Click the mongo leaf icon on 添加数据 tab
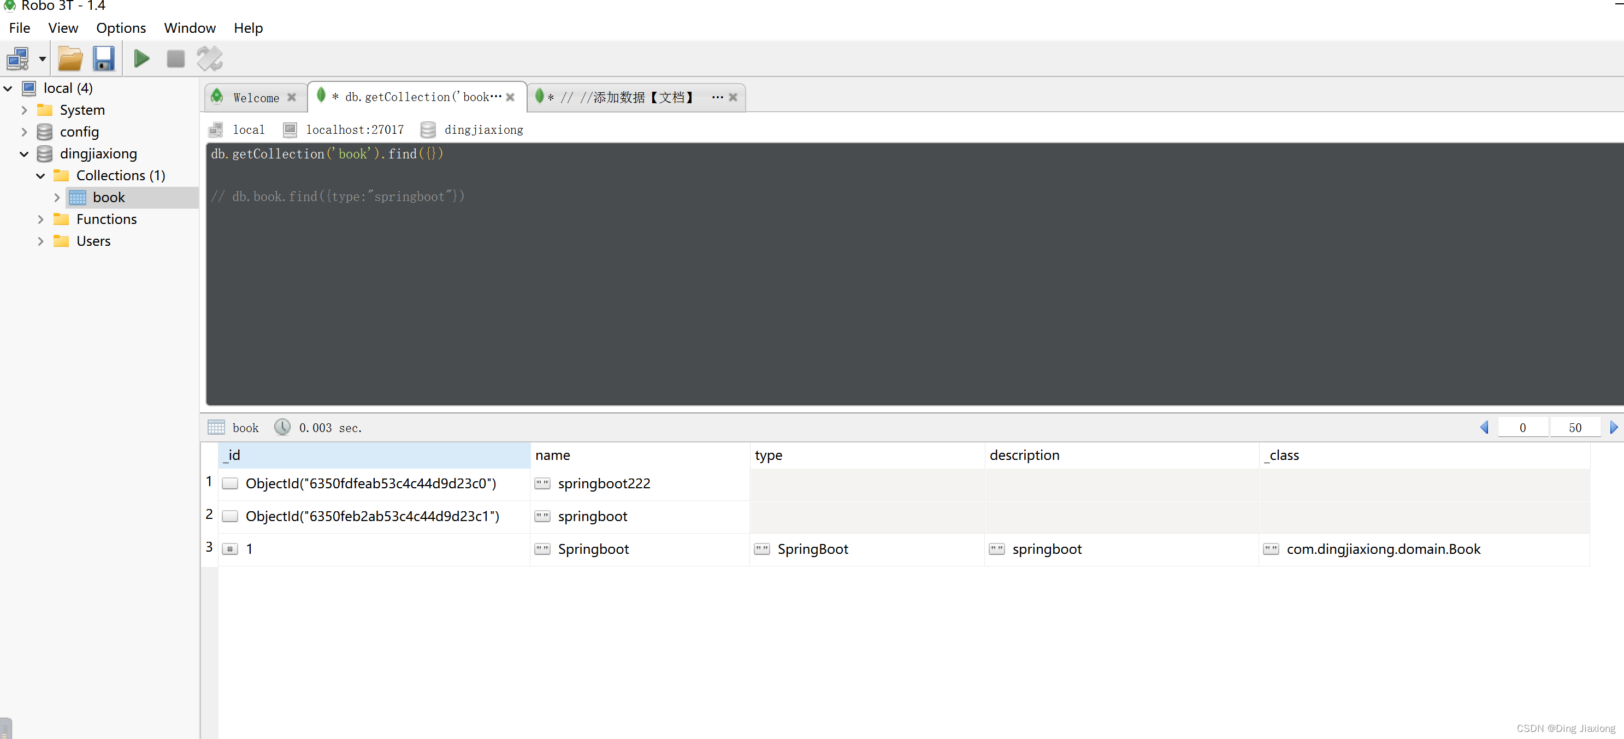This screenshot has height=739, width=1624. 540,96
